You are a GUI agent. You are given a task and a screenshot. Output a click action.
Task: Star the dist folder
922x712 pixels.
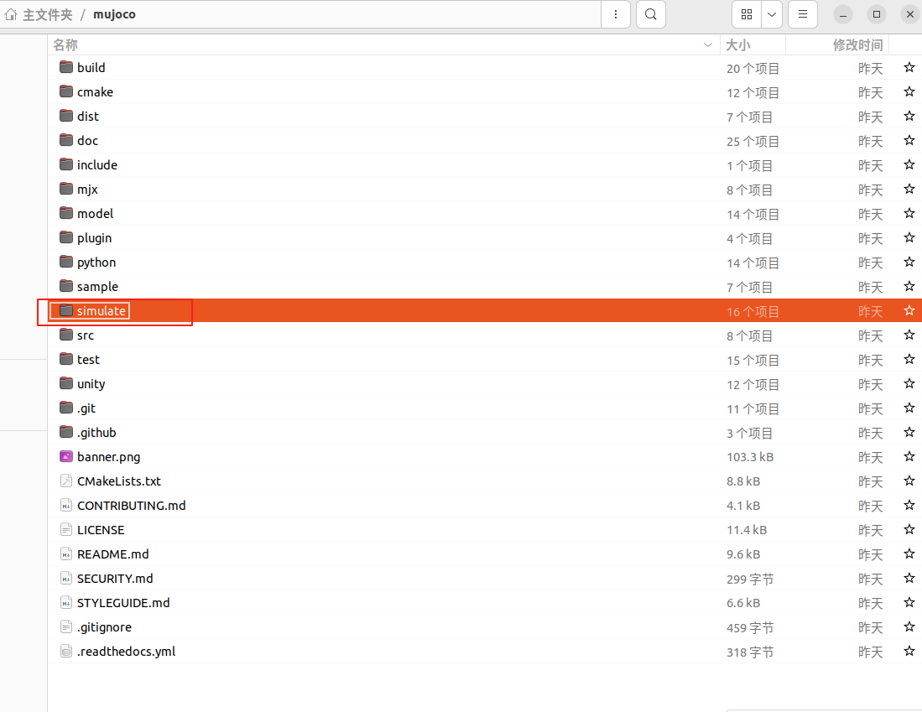(909, 117)
